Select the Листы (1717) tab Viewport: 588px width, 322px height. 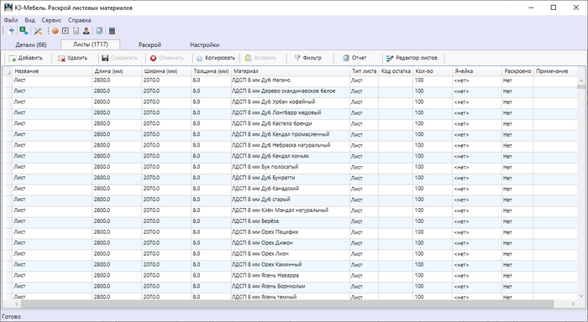pos(91,44)
